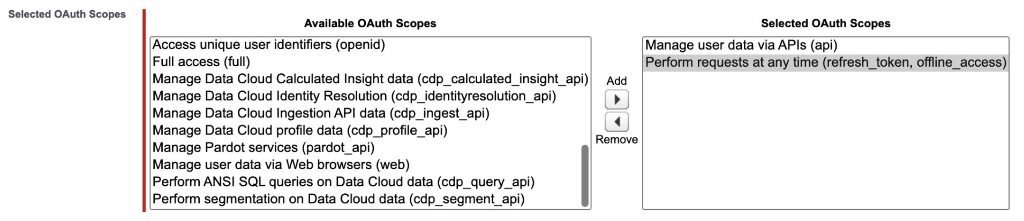
Task: Click the Add right-arrow button
Action: click(616, 100)
